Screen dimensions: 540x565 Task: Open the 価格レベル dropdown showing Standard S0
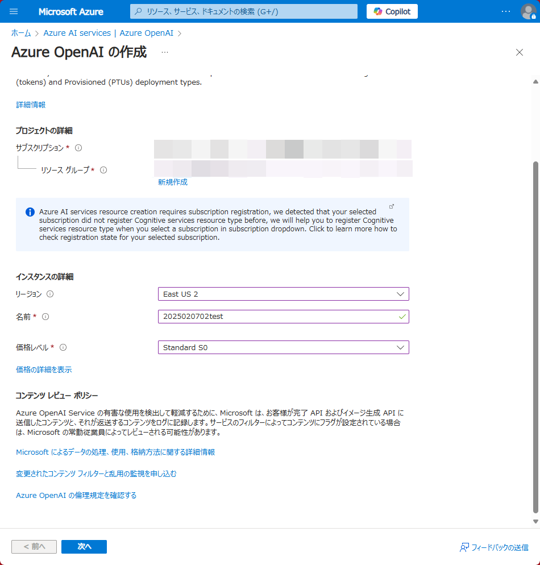coord(283,347)
